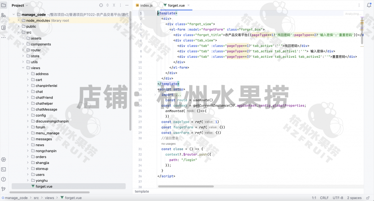The width and height of the screenshot is (374, 201).
Task: Select the utils folder
Action: (x=34, y=62)
